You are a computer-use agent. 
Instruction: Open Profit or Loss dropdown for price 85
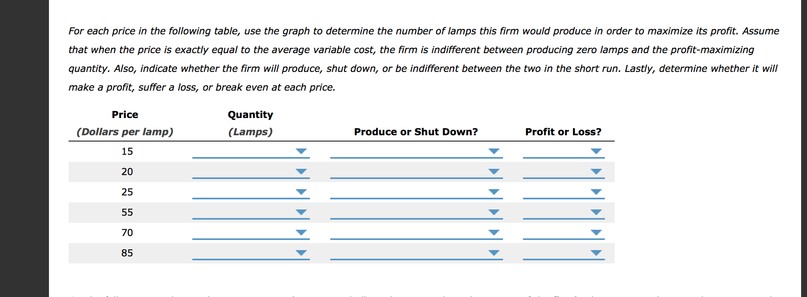596,253
